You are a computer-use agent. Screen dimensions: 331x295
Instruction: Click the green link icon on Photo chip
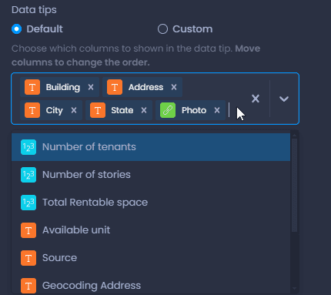(x=168, y=110)
